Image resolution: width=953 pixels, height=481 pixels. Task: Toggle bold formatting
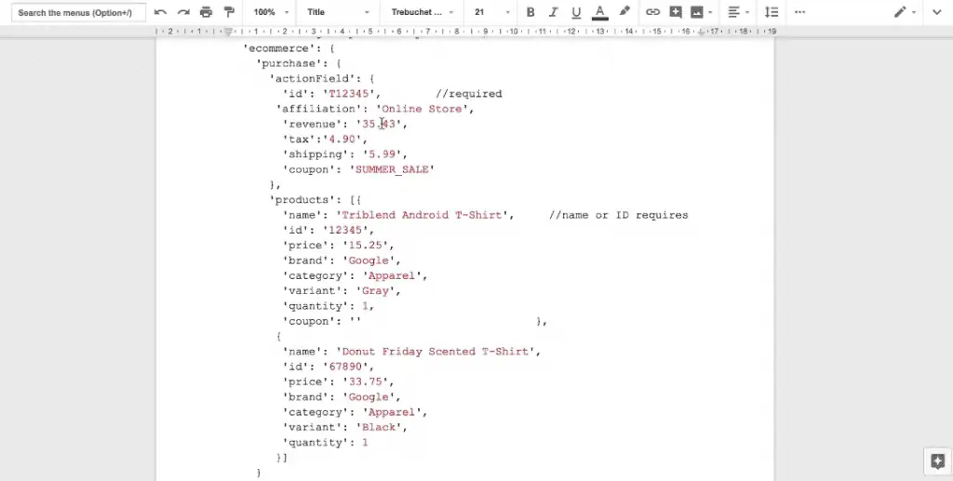530,12
